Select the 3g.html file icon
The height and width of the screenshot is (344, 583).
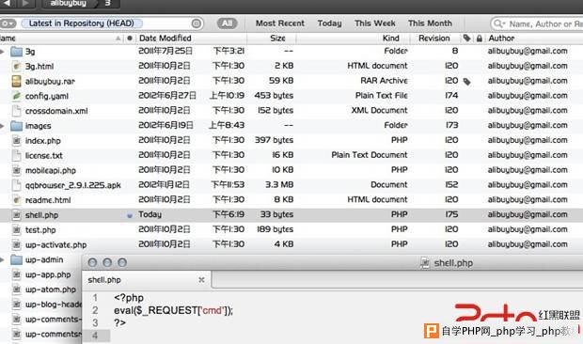click(16, 66)
